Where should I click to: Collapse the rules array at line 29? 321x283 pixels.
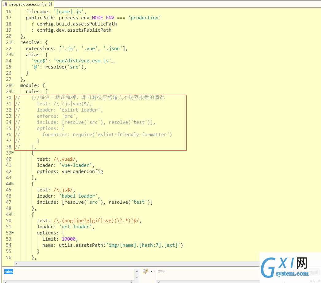tap(13, 91)
